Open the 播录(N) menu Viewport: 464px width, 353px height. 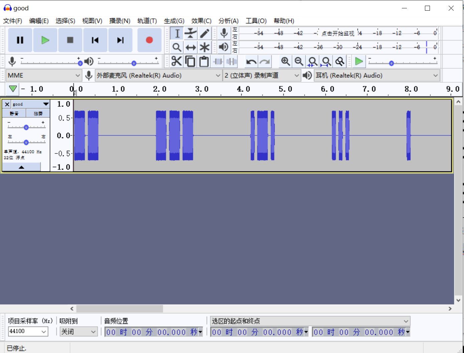(120, 21)
